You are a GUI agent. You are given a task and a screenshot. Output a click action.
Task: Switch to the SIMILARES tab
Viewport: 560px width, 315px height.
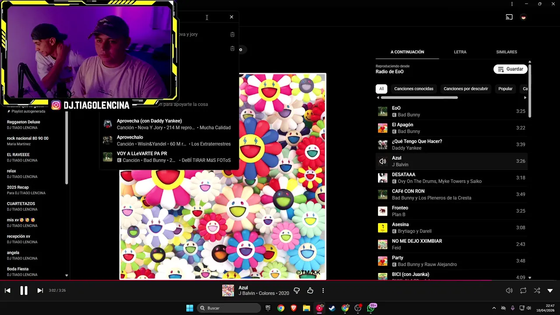tap(507, 52)
